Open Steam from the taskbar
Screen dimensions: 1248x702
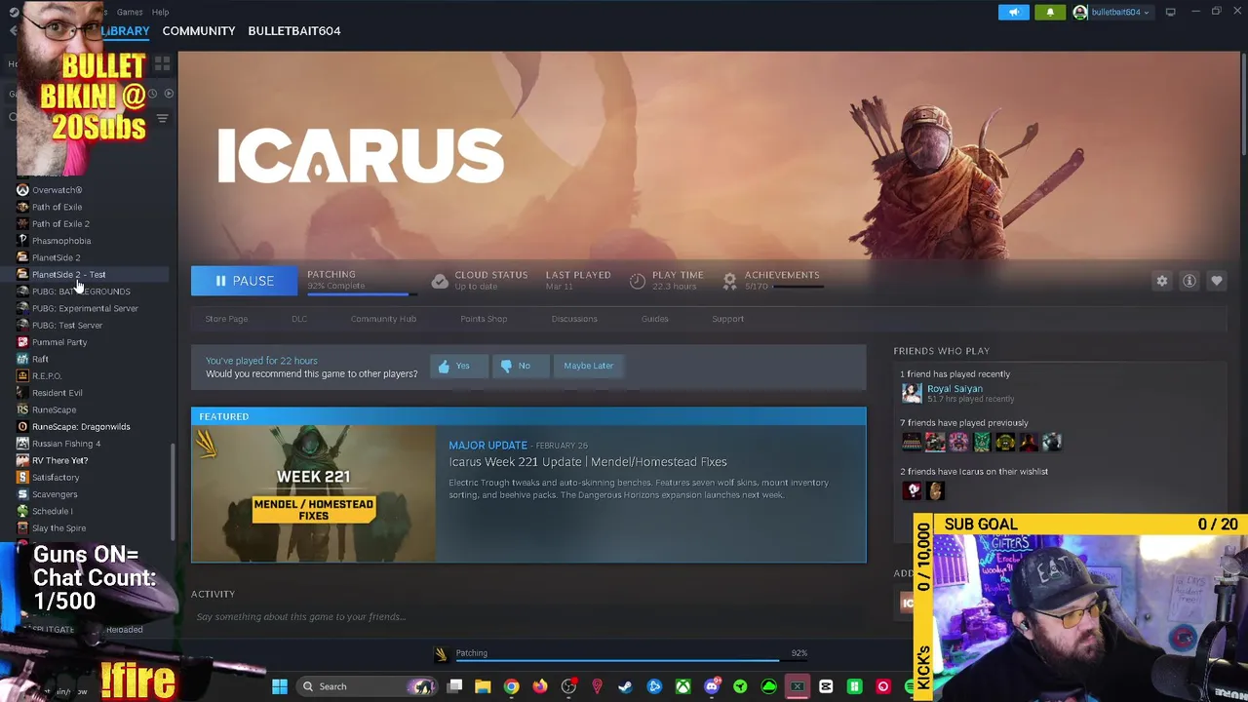tap(625, 686)
